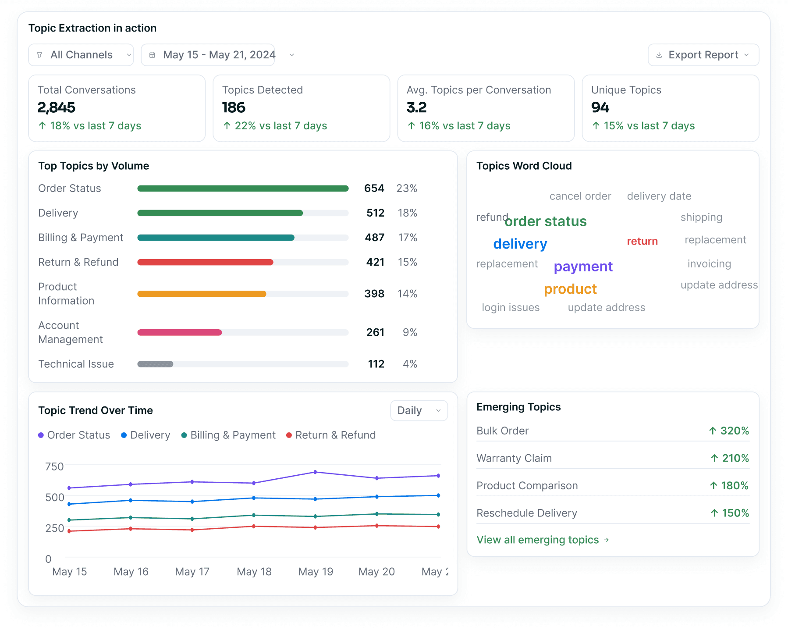Image resolution: width=788 pixels, height=630 pixels.
Task: Open the All Channels dropdown
Action: click(81, 55)
